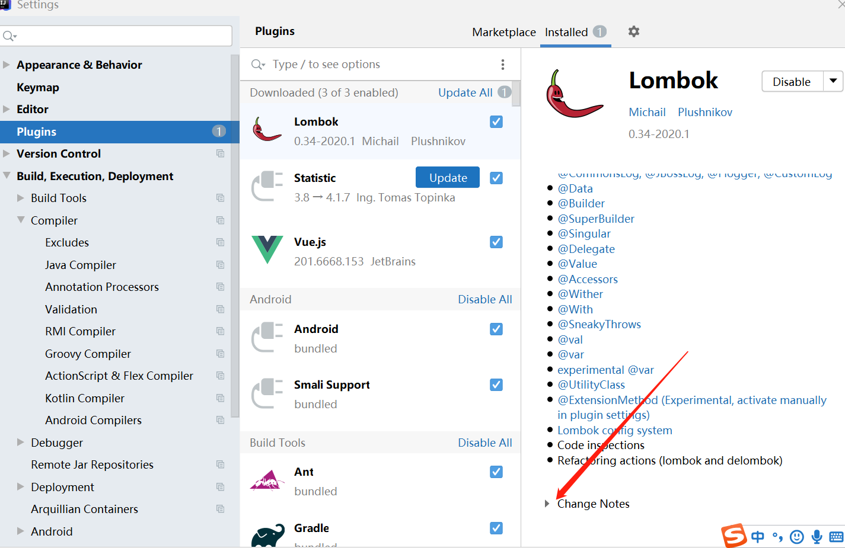The image size is (845, 548).
Task: Click the Android plugin plug icon
Action: (x=267, y=338)
